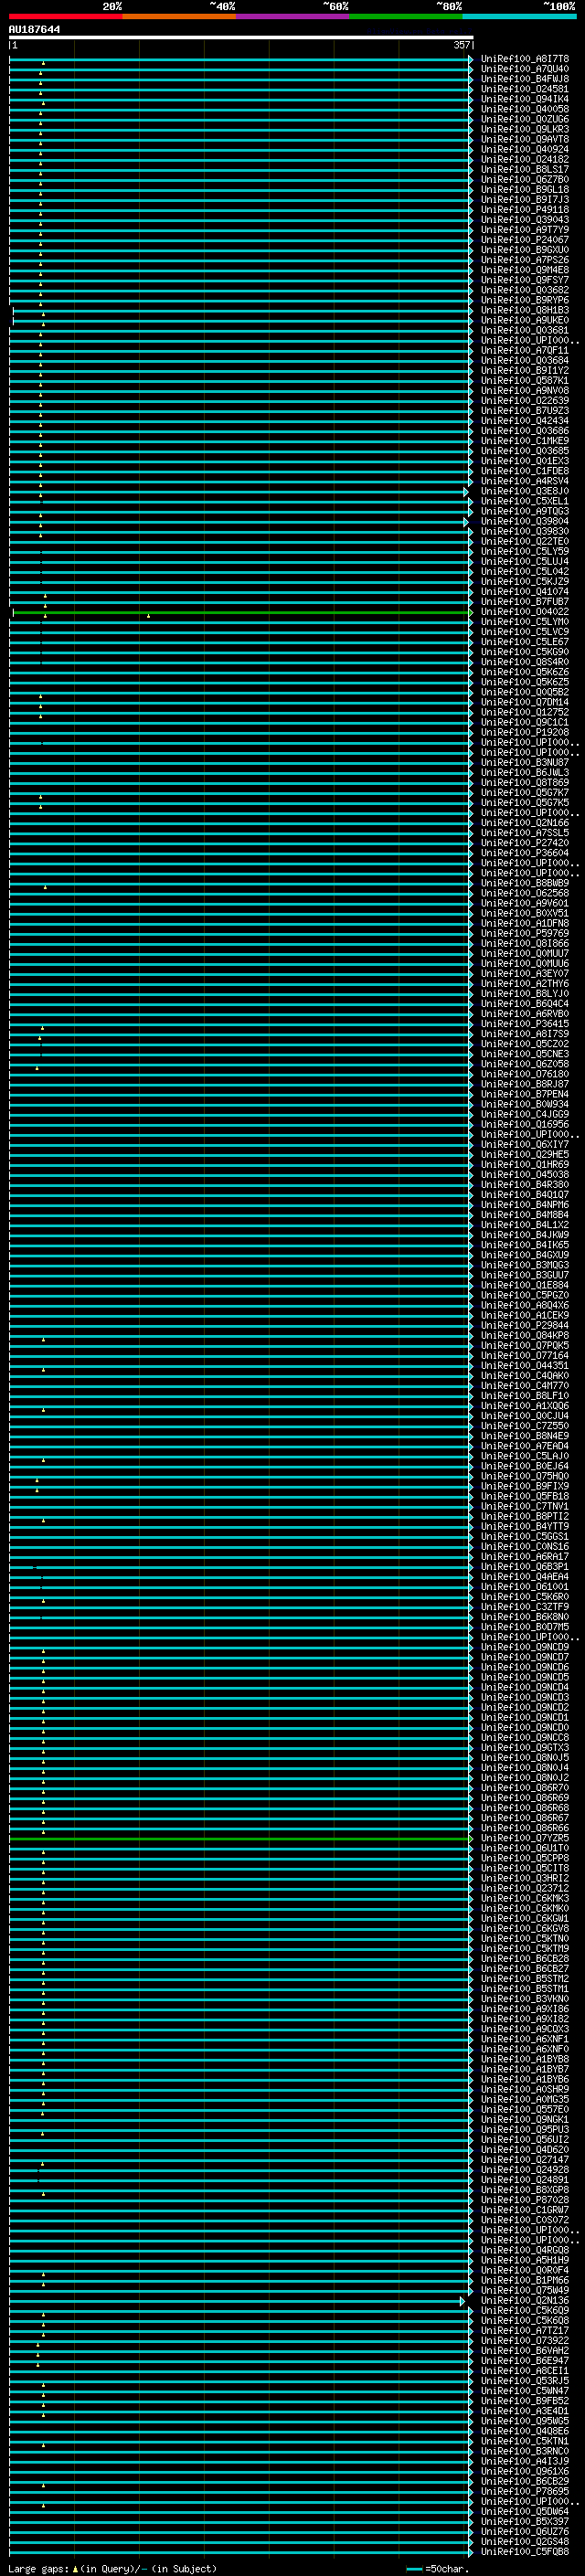Select hit UniRef100_Q7DM14
585x2576 pixels.
click(524, 703)
